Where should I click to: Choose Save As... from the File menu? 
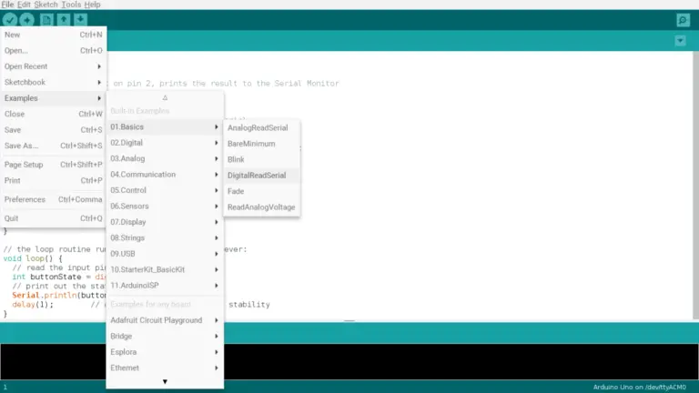53,146
